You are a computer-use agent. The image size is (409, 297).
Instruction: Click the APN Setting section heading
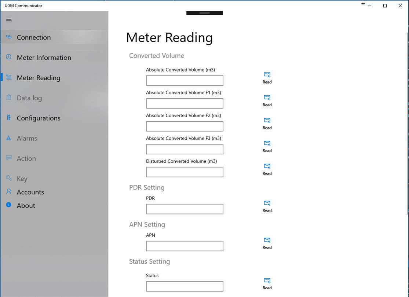pyautogui.click(x=147, y=224)
